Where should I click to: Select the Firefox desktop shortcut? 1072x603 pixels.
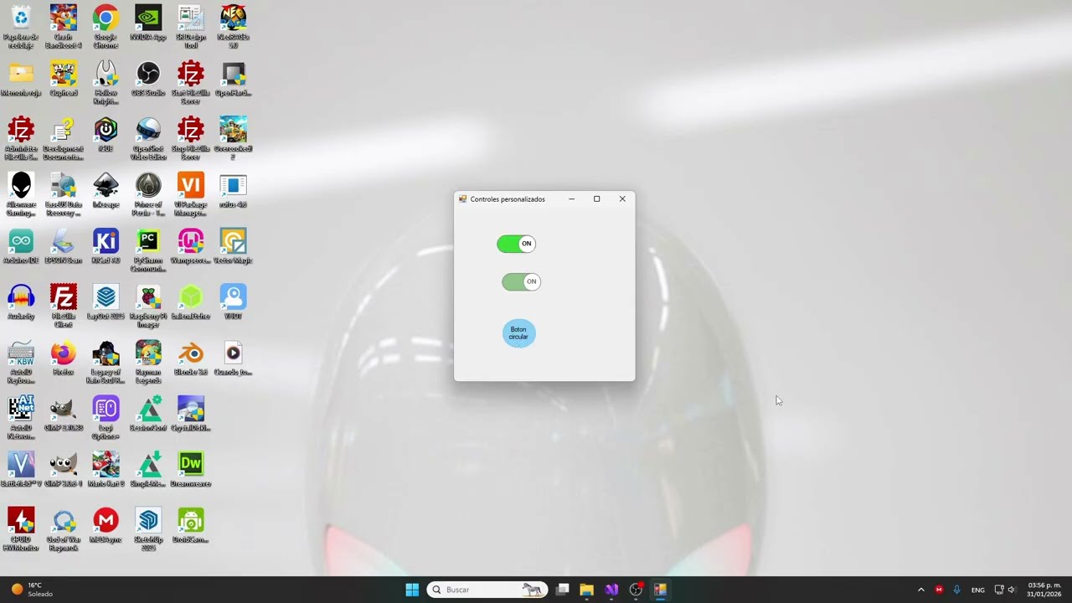(x=64, y=358)
